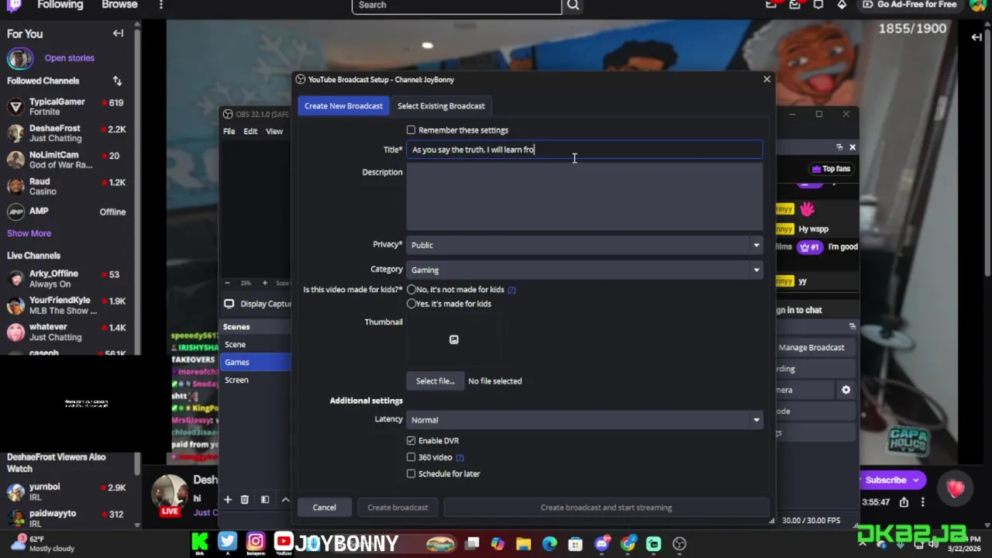Click Show More under Followed Channels
992x558 pixels.
pos(29,233)
